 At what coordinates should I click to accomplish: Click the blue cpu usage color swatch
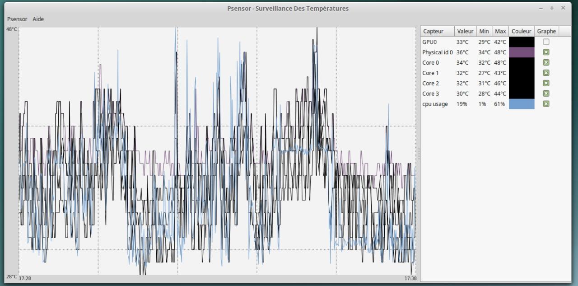click(x=522, y=104)
